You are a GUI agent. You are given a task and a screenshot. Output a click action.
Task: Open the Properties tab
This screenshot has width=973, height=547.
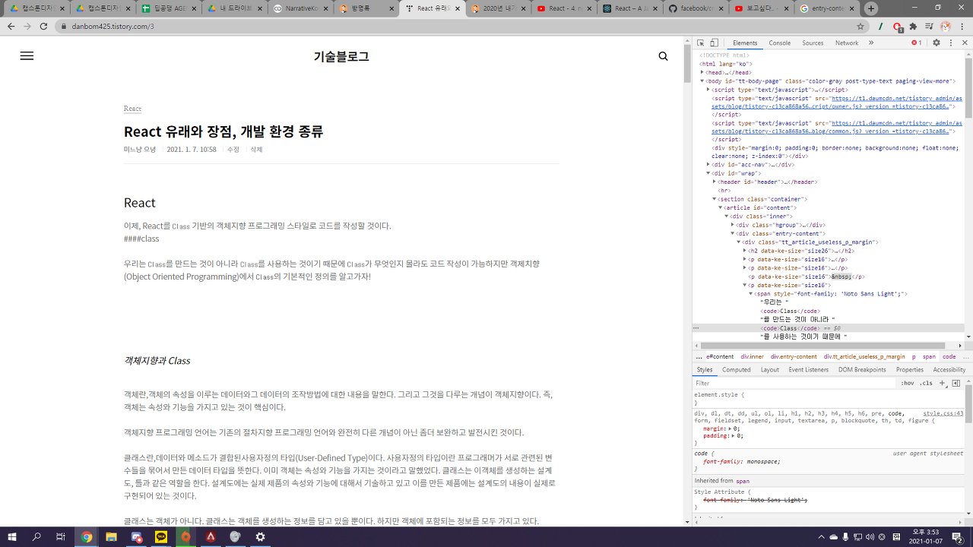tap(909, 370)
